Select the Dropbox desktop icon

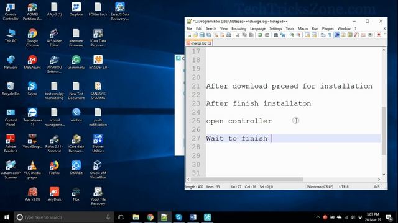pyautogui.click(x=76, y=10)
